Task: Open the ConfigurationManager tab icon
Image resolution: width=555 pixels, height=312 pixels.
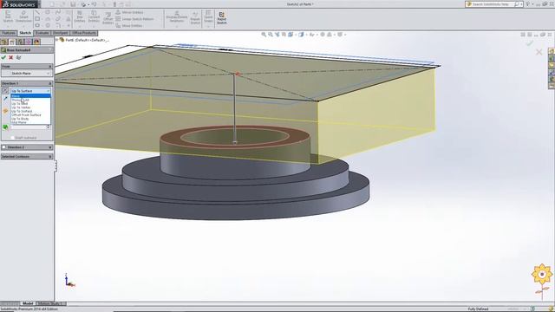Action: [x=20, y=42]
